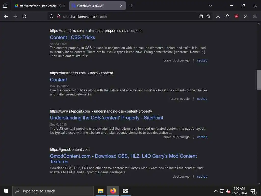Click the css-tricks.com URL breadcrumb

click(x=96, y=31)
